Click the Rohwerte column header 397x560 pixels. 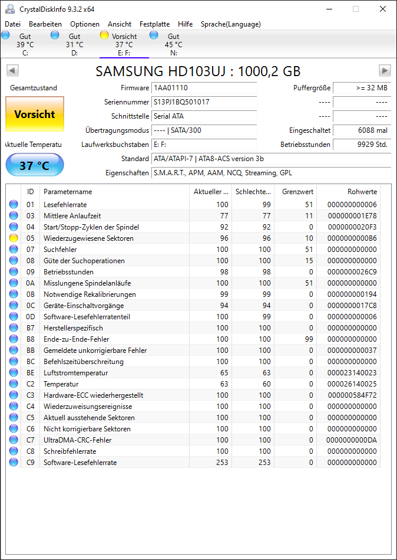[349, 192]
